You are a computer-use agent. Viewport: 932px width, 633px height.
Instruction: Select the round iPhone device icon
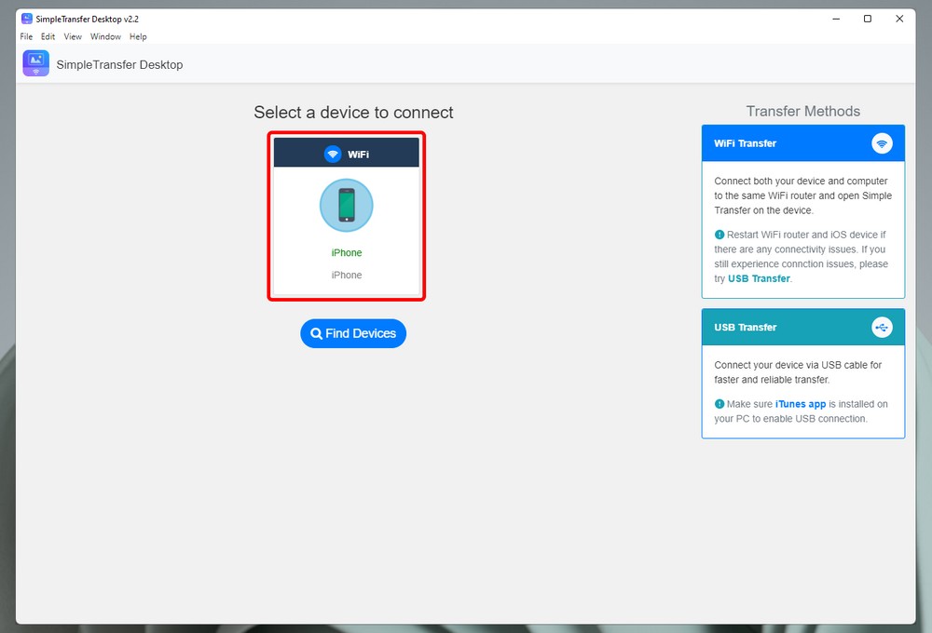point(347,206)
